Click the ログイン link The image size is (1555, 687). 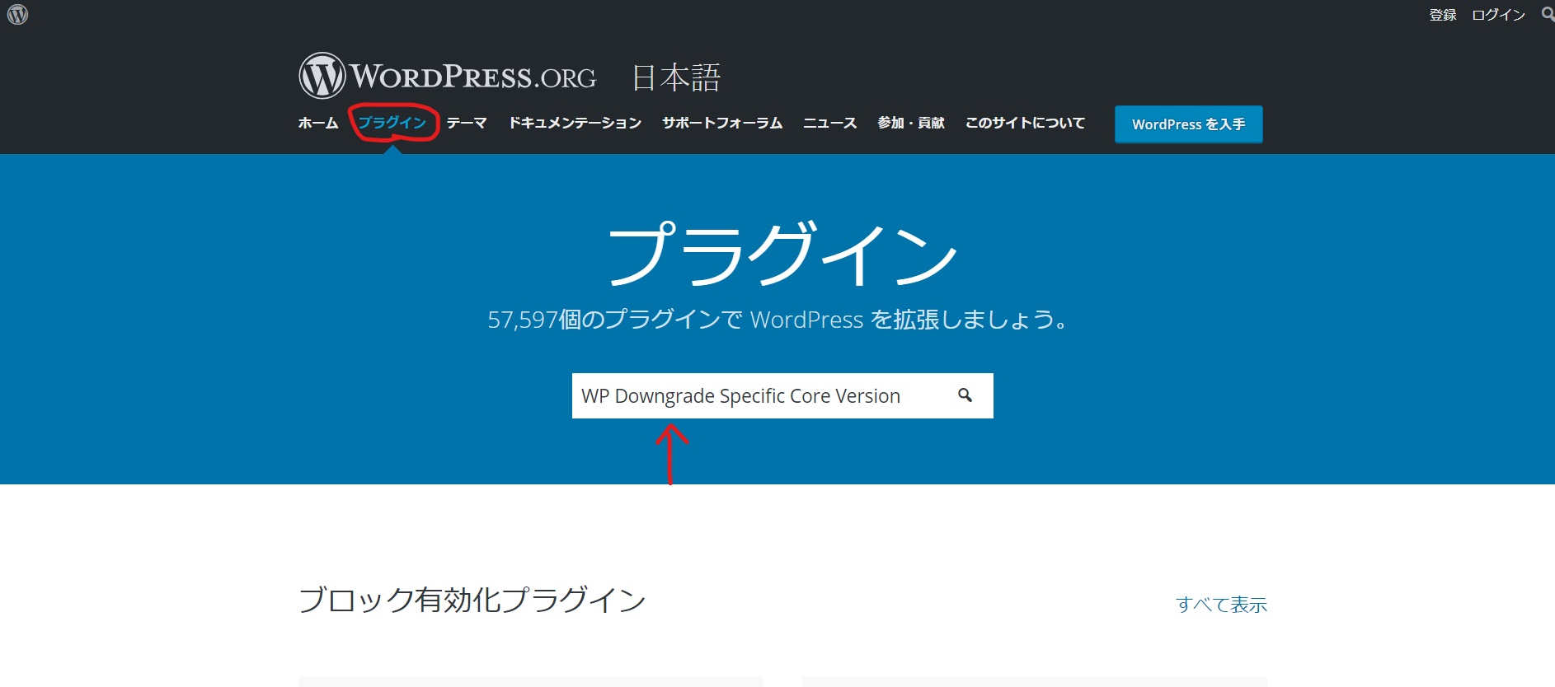[x=1498, y=15]
